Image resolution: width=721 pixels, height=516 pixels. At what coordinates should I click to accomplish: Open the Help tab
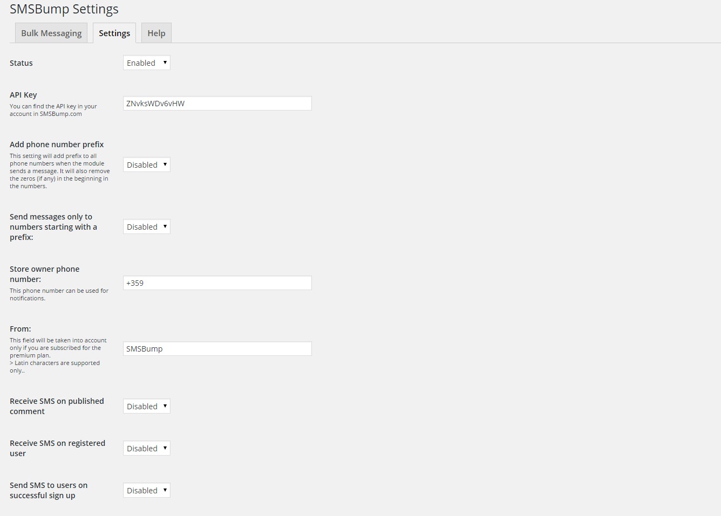pos(157,33)
